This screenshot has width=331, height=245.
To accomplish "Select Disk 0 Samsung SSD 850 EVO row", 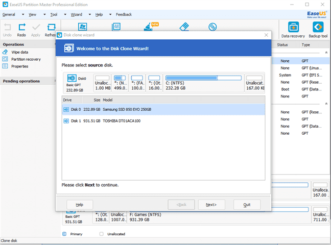I will 163,110.
